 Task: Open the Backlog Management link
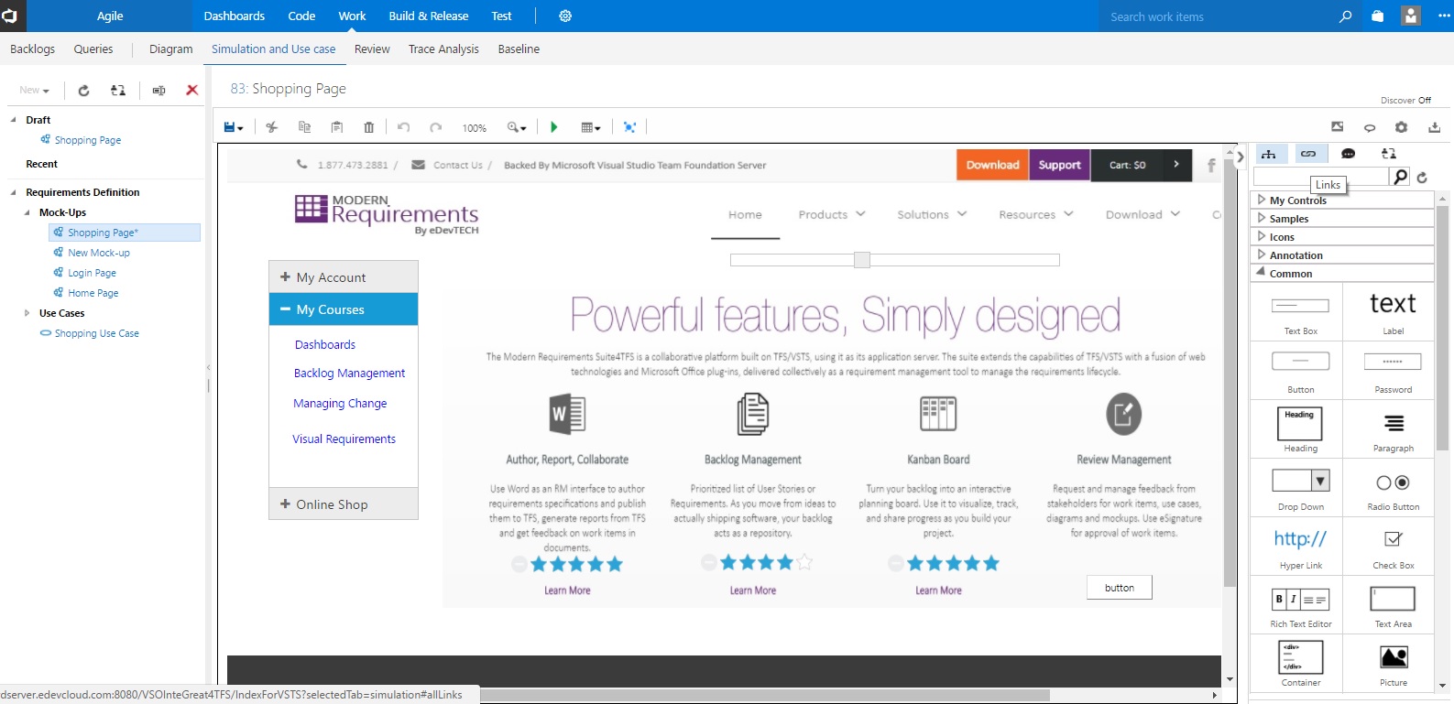[x=349, y=374]
